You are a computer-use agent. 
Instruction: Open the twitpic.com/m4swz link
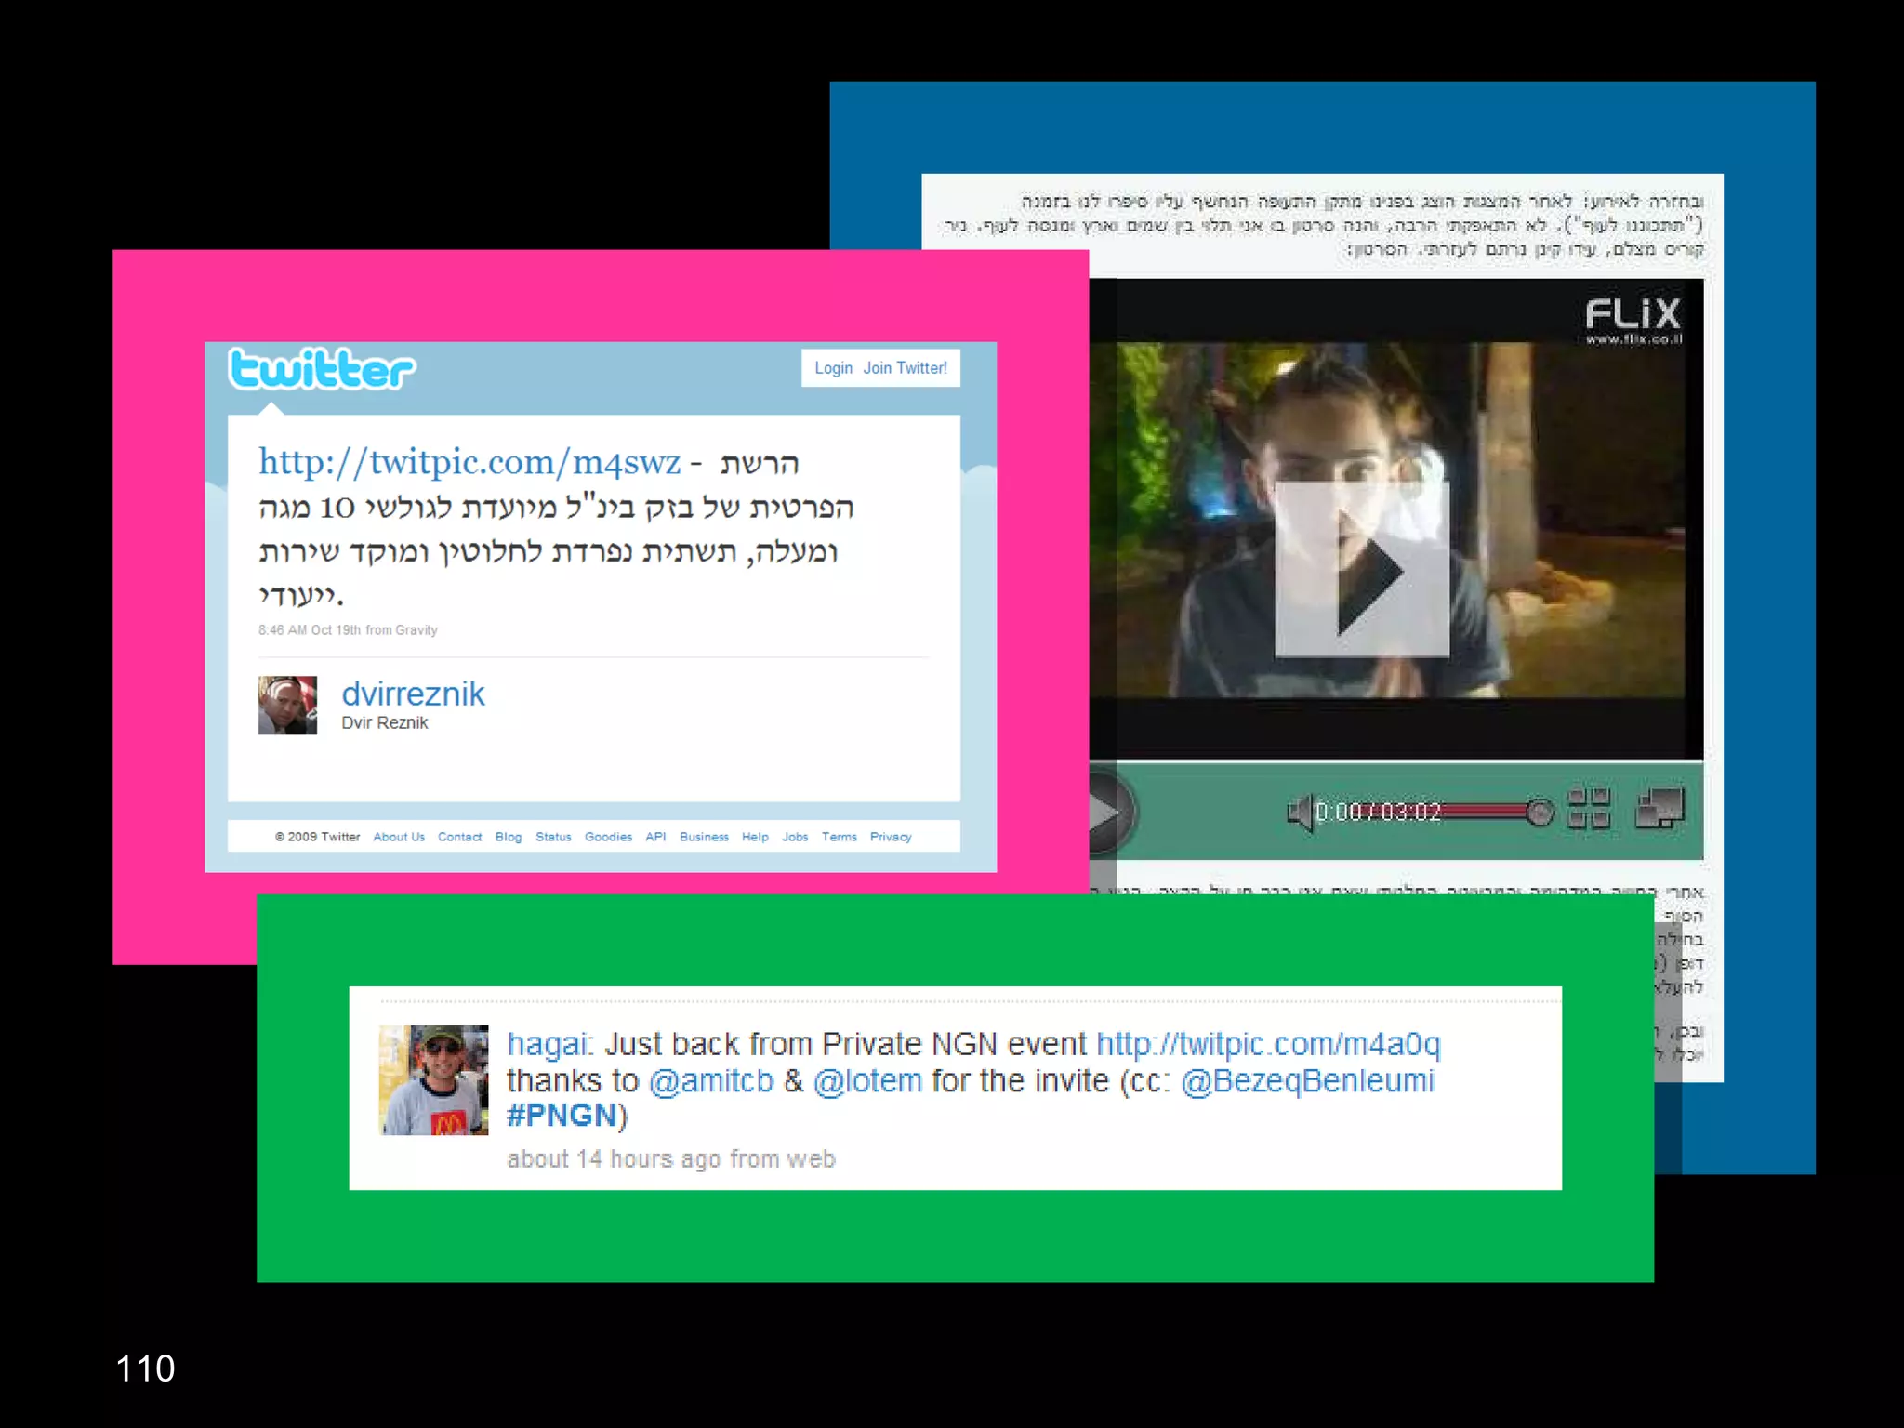pyautogui.click(x=469, y=462)
